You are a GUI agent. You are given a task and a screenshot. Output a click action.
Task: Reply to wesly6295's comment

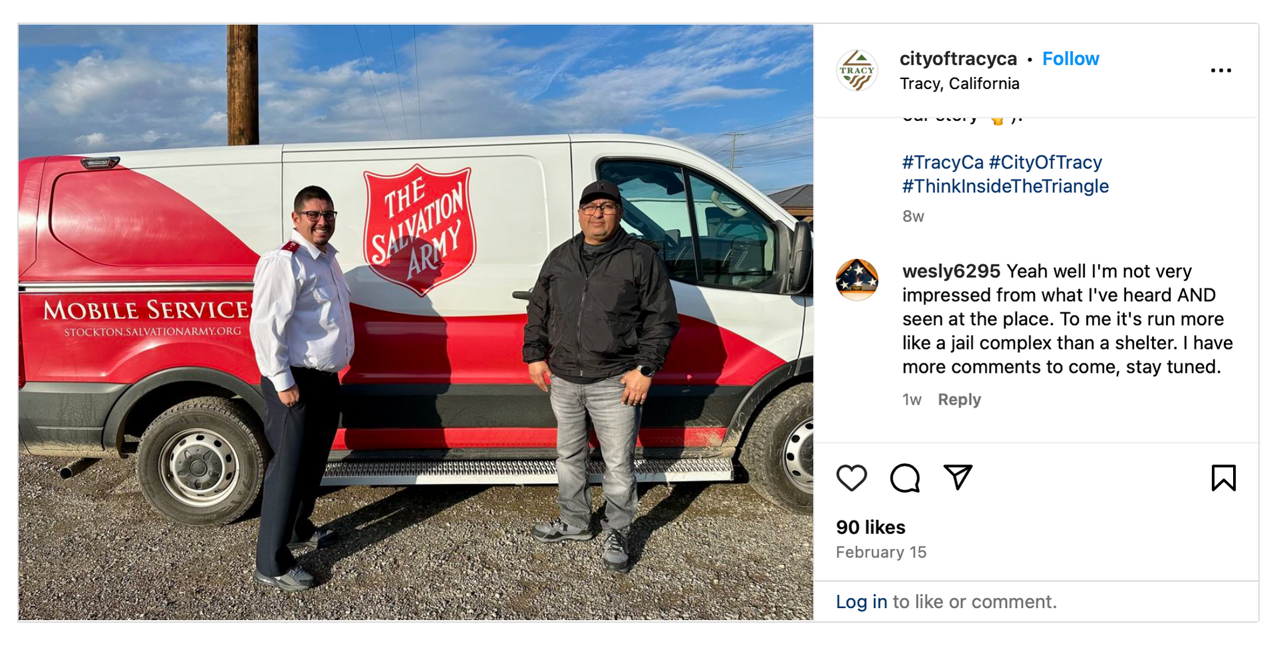coord(959,399)
